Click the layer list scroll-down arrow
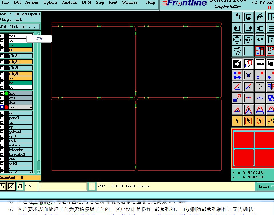The image size is (274, 215). pyautogui.click(x=39, y=172)
